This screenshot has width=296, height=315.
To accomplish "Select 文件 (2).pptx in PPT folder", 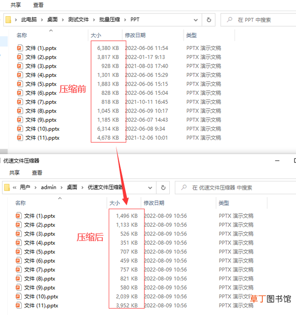I will [41, 57].
